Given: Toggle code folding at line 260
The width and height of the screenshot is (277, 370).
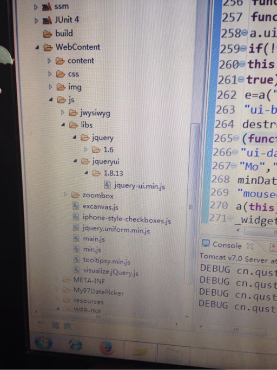Looking at the screenshot, I should pos(242,64).
